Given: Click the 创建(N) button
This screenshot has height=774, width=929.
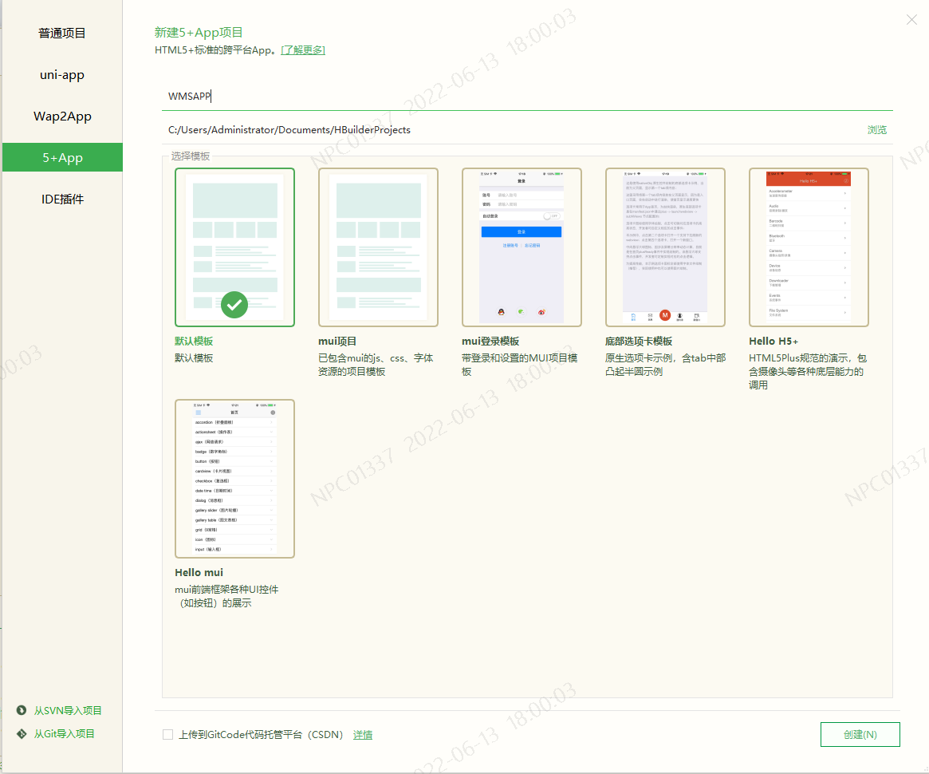Looking at the screenshot, I should tap(860, 735).
